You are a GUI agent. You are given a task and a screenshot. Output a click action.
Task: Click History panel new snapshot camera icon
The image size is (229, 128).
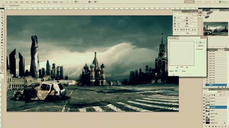(x=222, y=87)
